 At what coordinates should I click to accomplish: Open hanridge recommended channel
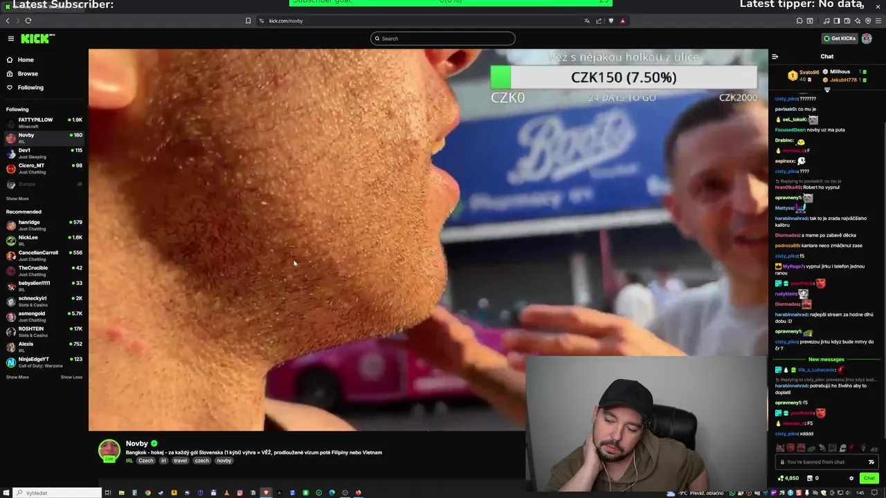point(44,225)
